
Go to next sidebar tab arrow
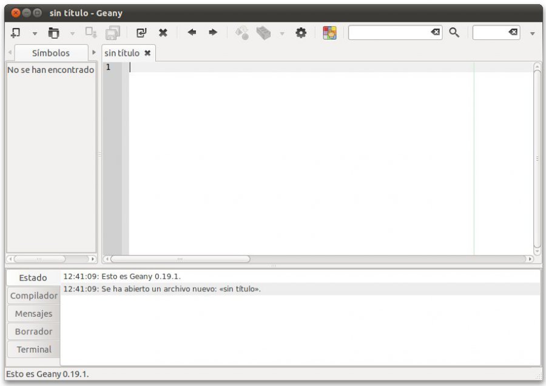(x=93, y=52)
